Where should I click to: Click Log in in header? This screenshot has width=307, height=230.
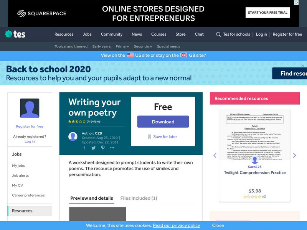[261, 34]
